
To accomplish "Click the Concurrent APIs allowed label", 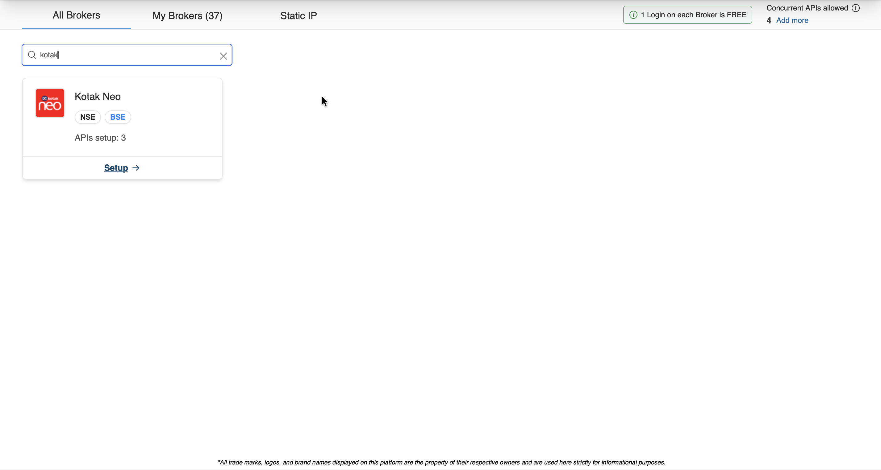I will tap(807, 8).
